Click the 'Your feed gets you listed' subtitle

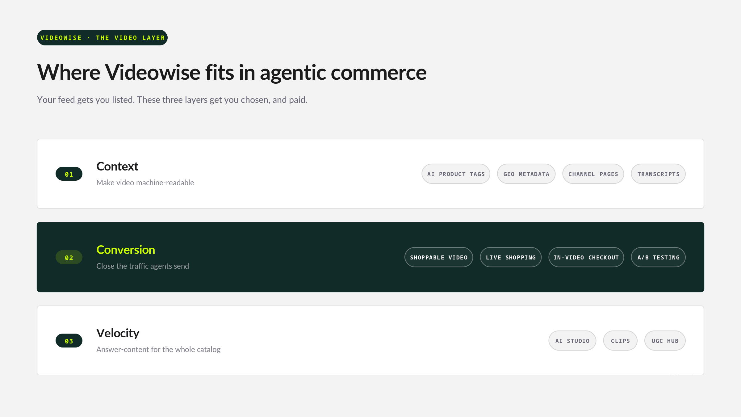coord(172,100)
